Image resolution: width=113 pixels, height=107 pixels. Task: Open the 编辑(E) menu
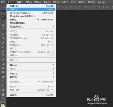click(20, 2)
